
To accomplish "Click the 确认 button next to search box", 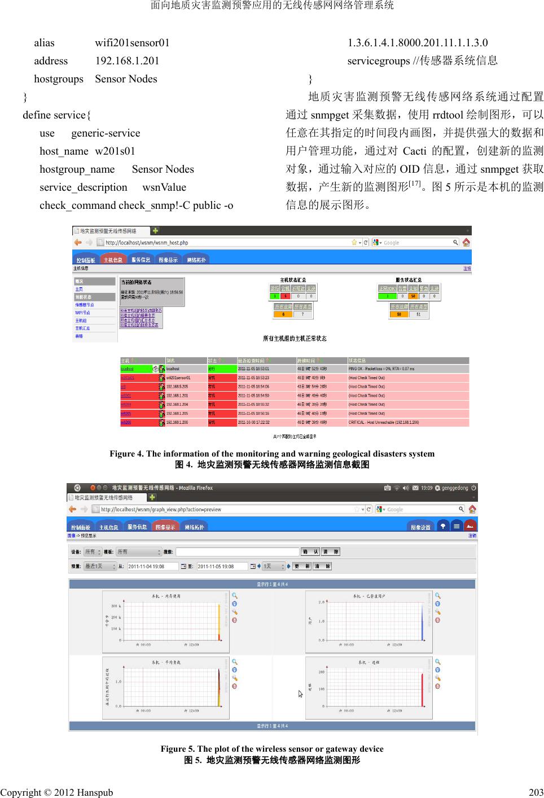I will tap(310, 552).
